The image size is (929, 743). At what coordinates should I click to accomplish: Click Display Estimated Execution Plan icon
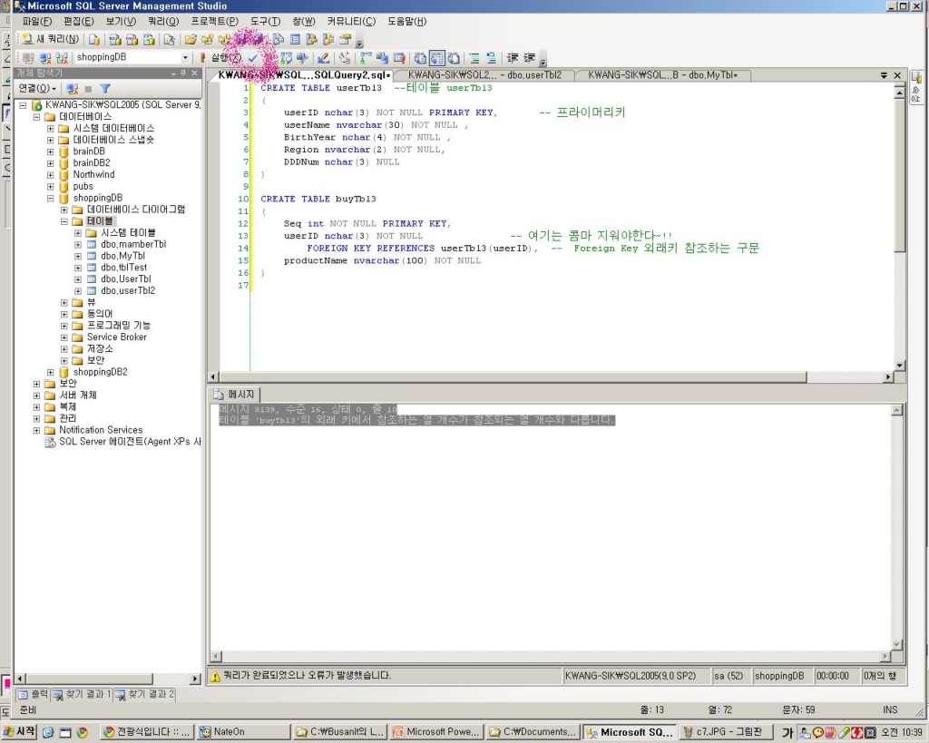(286, 57)
